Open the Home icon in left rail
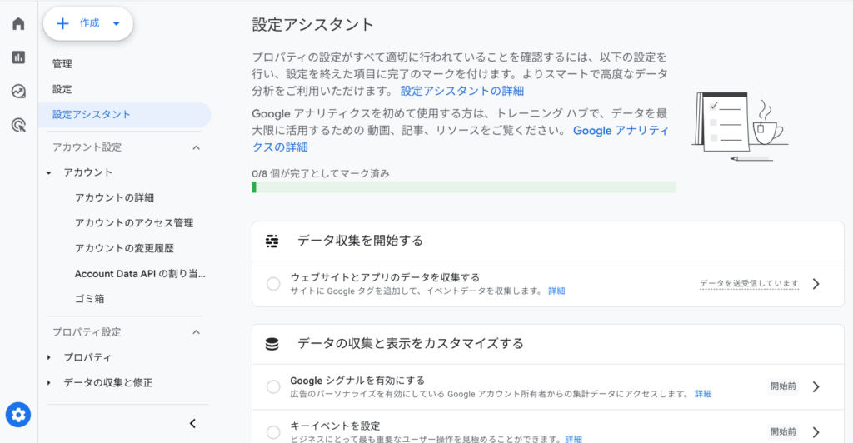Image resolution: width=853 pixels, height=443 pixels. point(18,23)
